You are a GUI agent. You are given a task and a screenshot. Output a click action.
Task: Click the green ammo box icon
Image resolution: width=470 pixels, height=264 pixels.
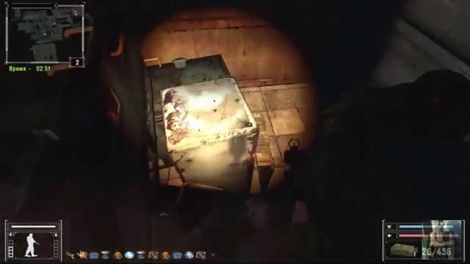(x=404, y=250)
